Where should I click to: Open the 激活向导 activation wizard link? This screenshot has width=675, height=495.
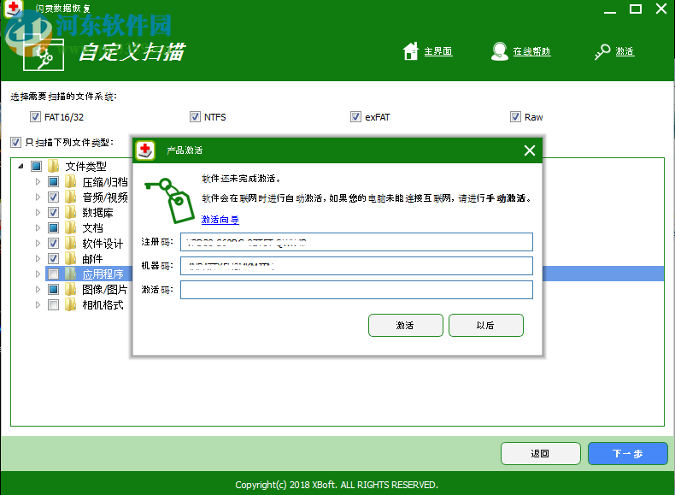click(220, 219)
